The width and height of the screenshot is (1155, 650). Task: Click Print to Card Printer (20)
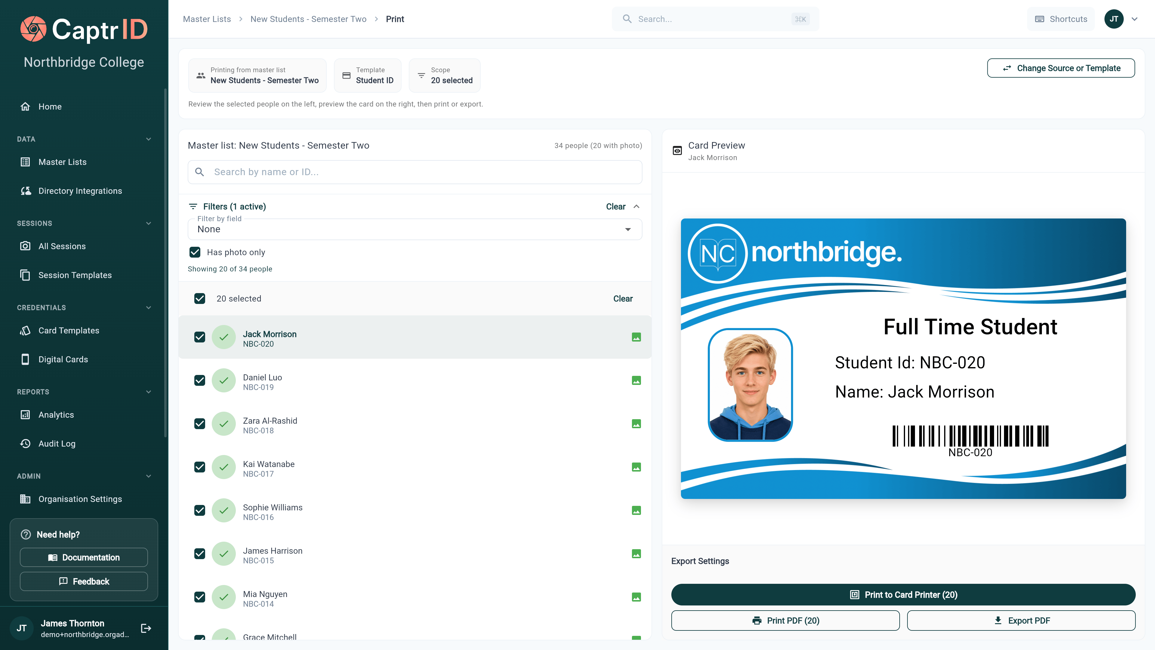click(903, 595)
